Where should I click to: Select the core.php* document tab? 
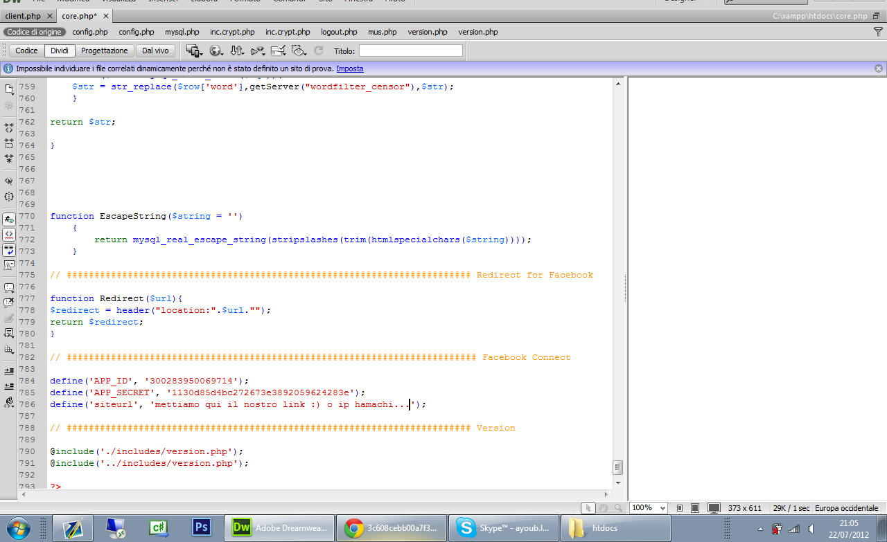[79, 15]
